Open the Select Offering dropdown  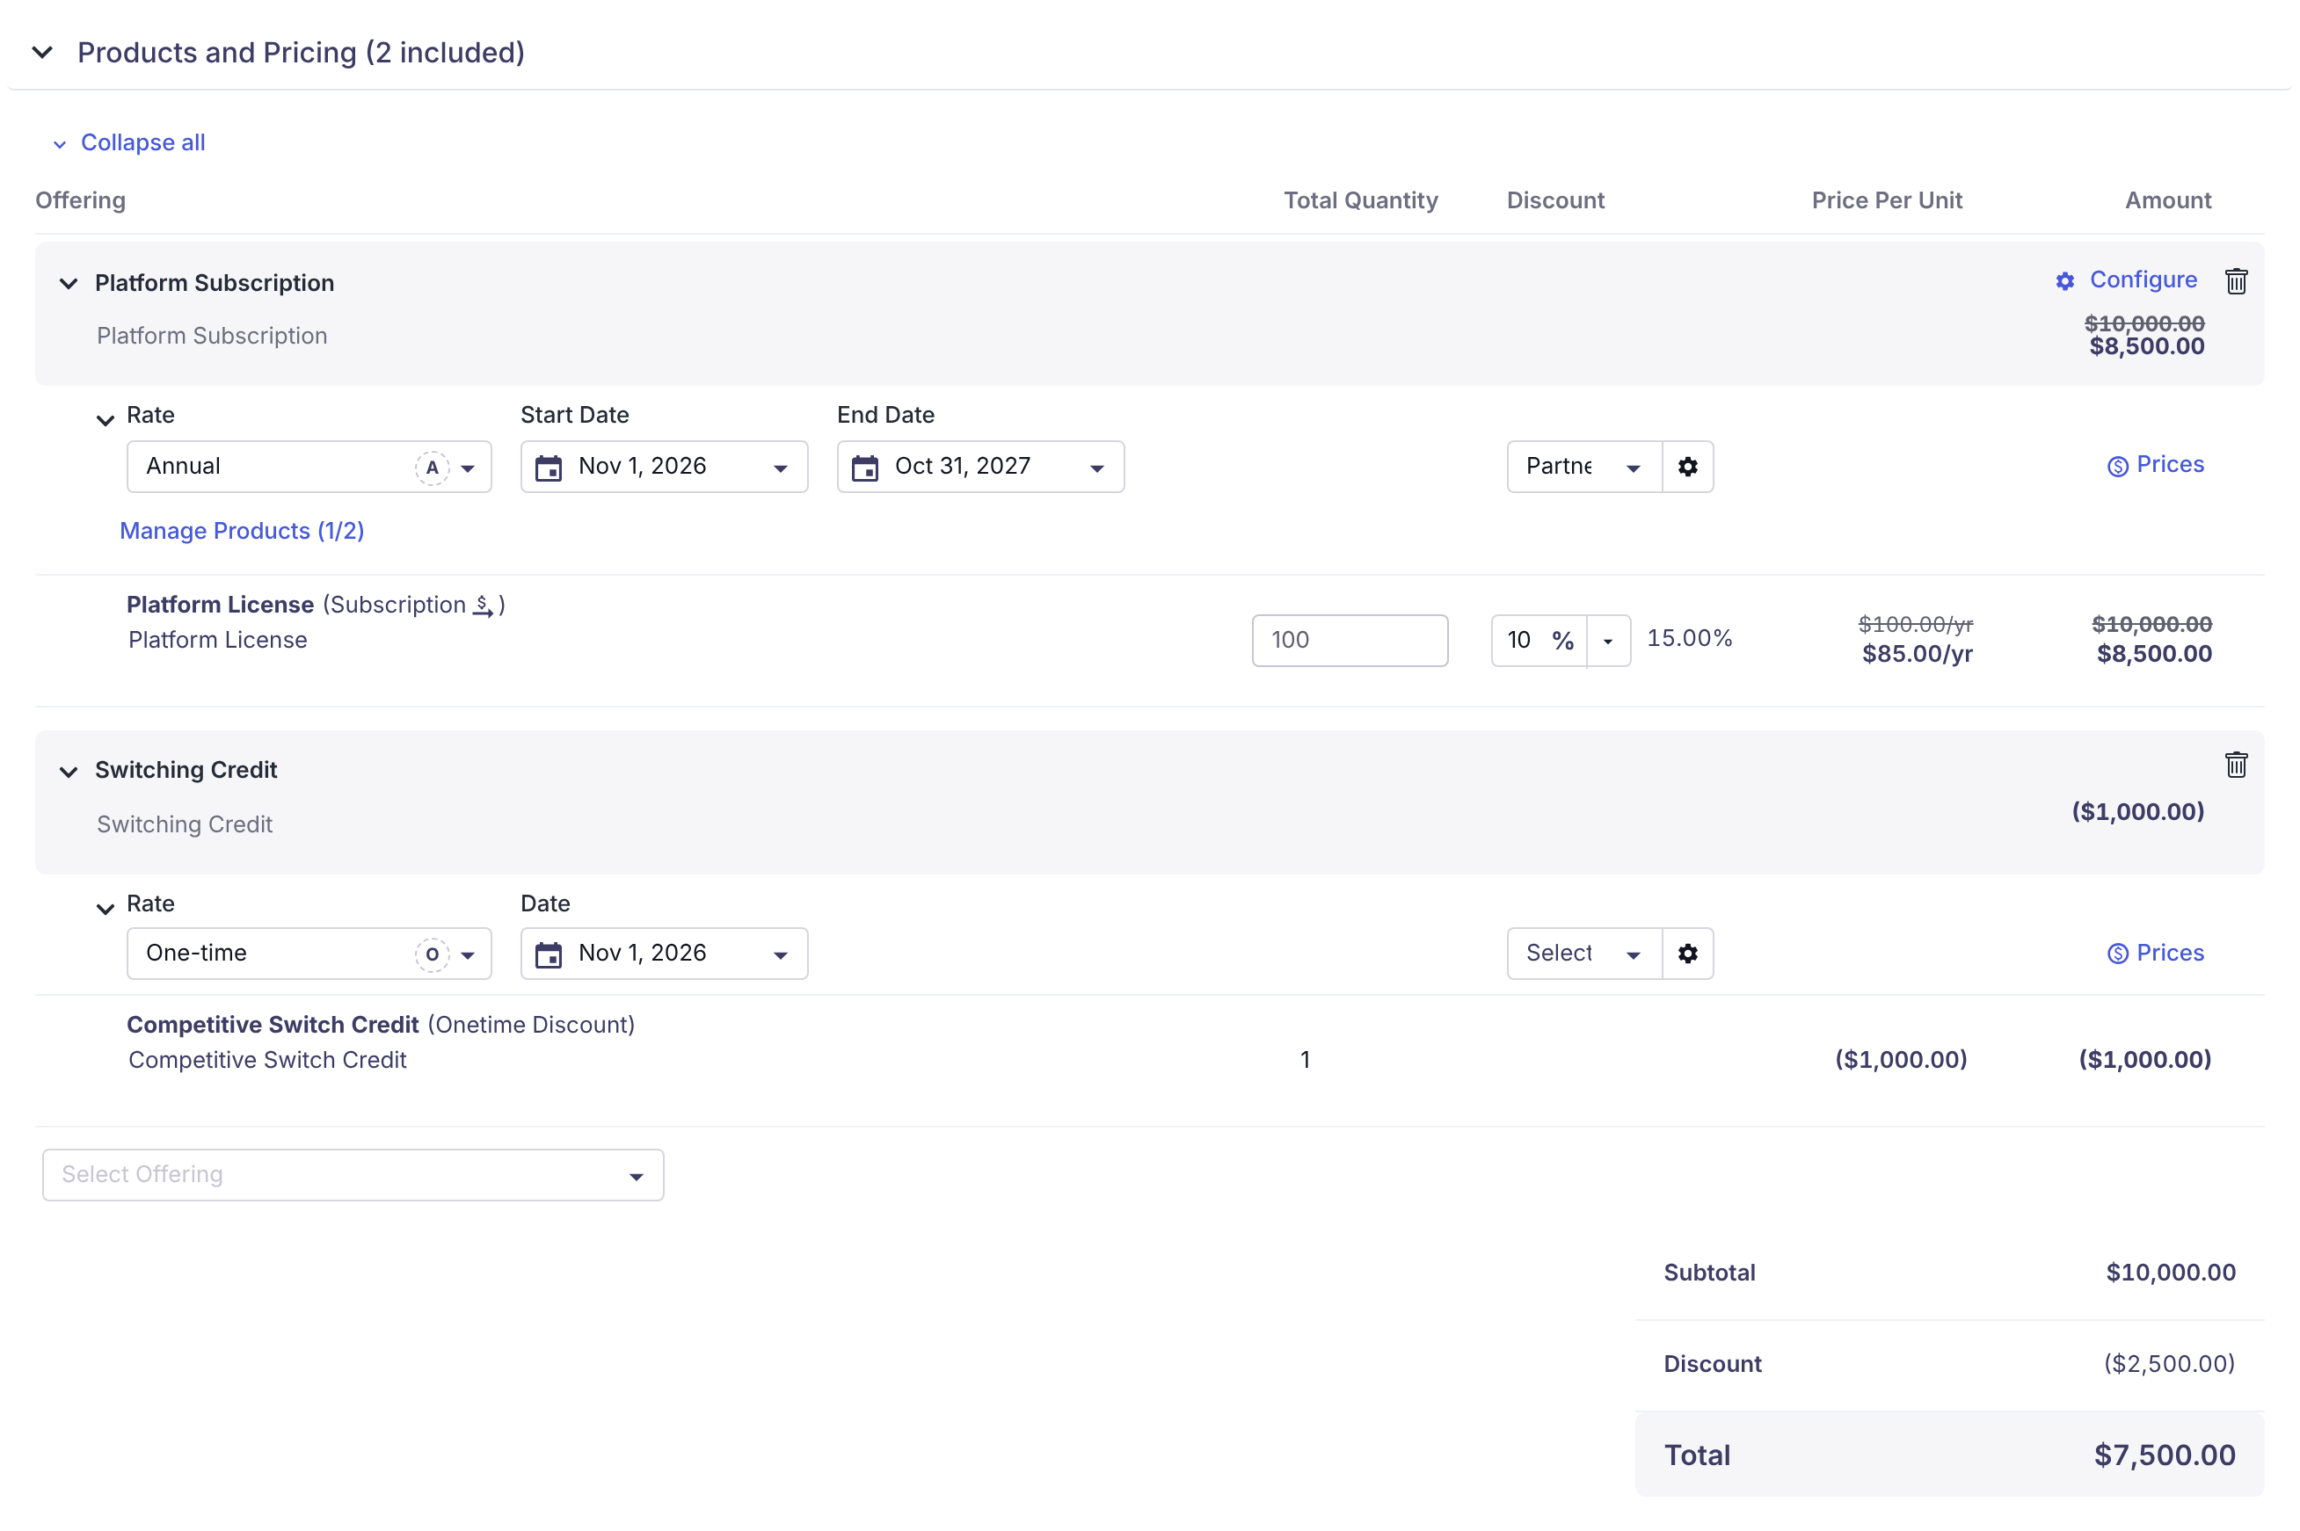point(353,1174)
